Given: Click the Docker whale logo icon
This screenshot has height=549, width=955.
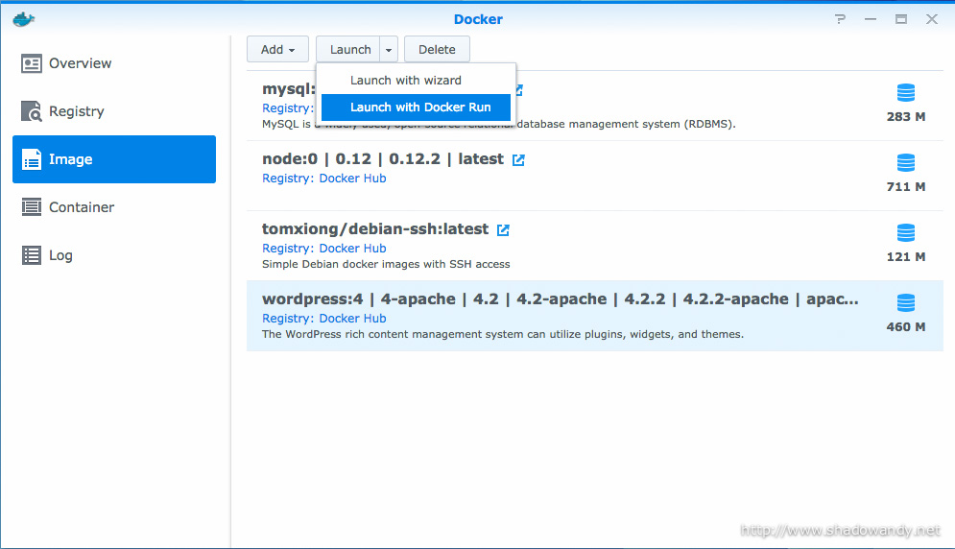Looking at the screenshot, I should pyautogui.click(x=23, y=19).
